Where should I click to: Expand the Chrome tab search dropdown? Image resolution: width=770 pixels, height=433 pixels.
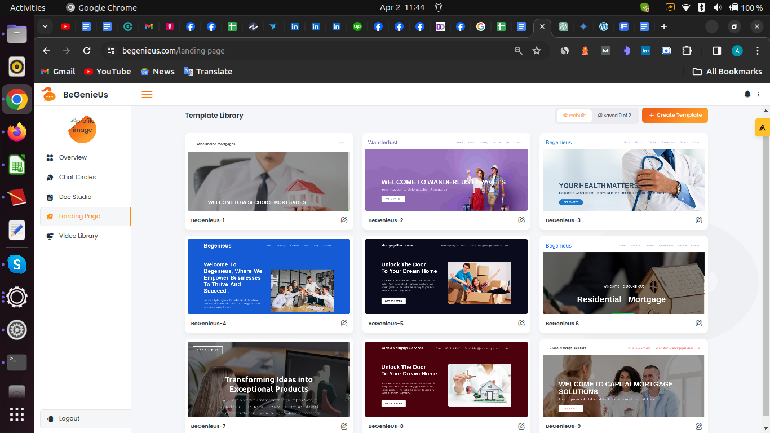45,26
